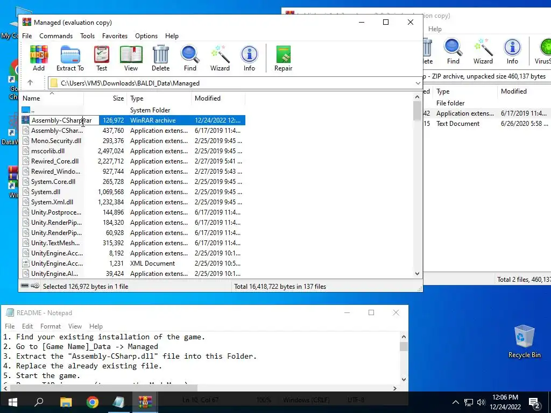551x413 pixels.
Task: Select the File folder row in the background window
Action: click(x=487, y=103)
